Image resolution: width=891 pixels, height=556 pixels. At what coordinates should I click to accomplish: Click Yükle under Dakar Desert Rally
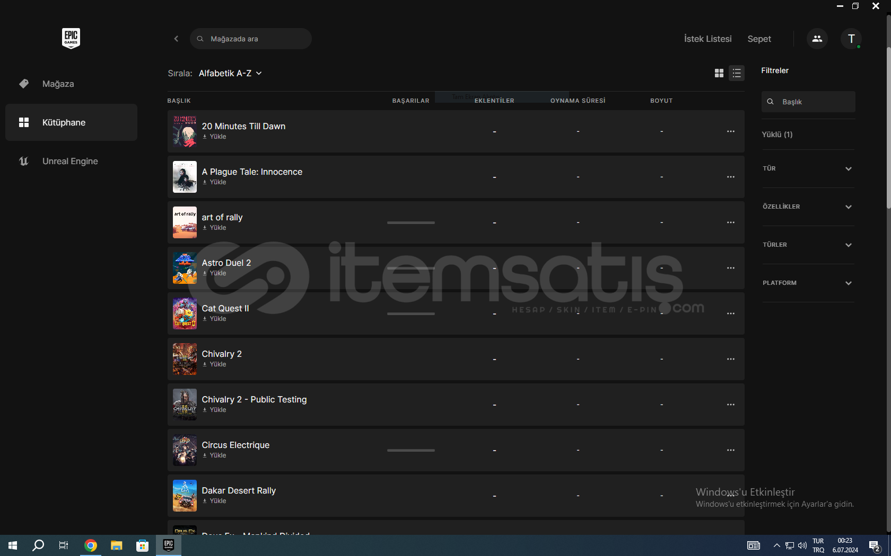tap(214, 501)
